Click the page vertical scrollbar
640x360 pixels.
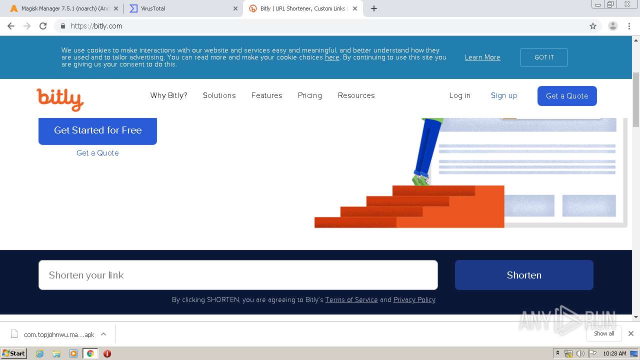coord(636,100)
